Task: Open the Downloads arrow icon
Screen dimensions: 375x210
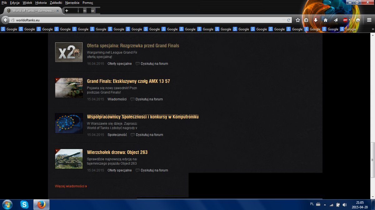Action: [x=316, y=20]
